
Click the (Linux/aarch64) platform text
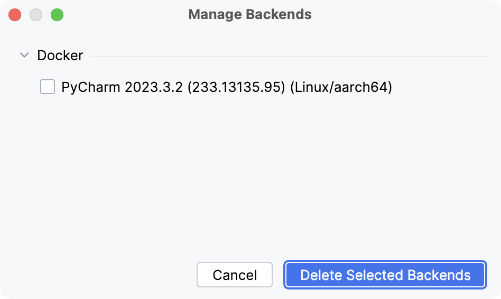tap(341, 87)
